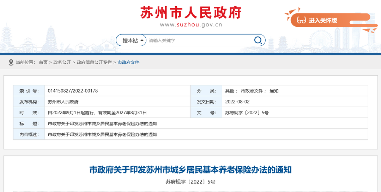Click the large blue article headline
Image resolution: width=381 pixels, height=192 pixels.
pyautogui.click(x=190, y=170)
